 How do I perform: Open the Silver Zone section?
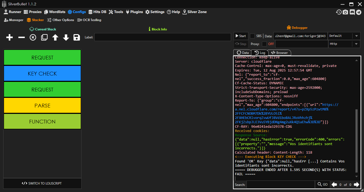click(195, 12)
